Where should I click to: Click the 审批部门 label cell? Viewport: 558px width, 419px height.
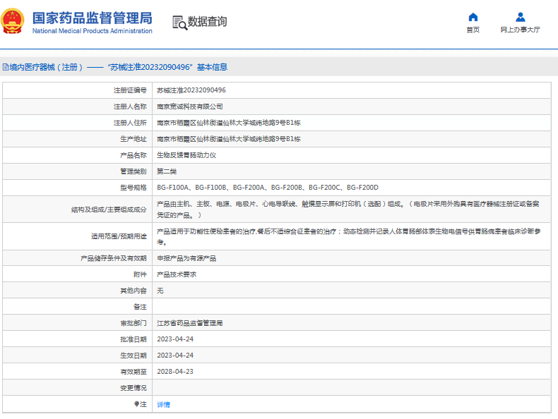click(x=77, y=323)
